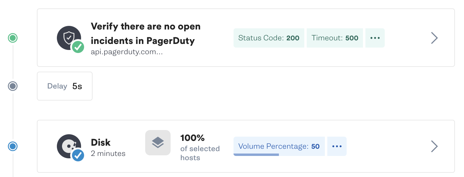464x177 pixels.
Task: Click the api.pagerduty.com... URL text
Action: pyautogui.click(x=127, y=51)
